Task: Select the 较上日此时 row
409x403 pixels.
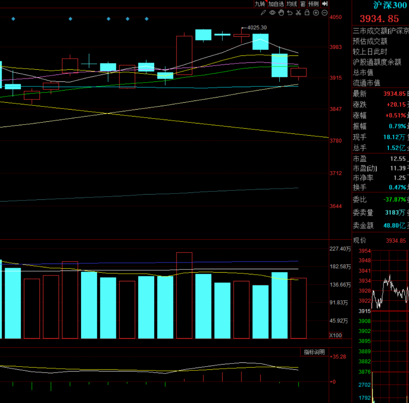Action: (x=381, y=52)
